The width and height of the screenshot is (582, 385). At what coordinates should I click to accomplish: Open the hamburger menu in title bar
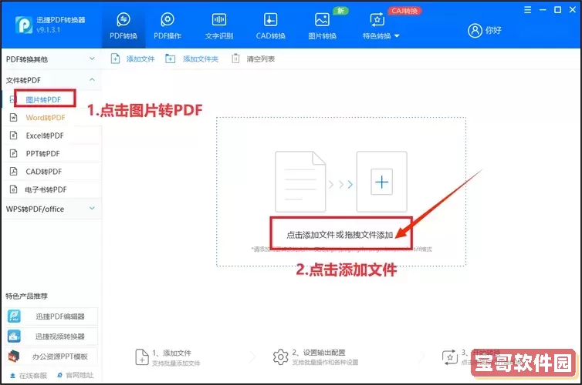tap(527, 10)
